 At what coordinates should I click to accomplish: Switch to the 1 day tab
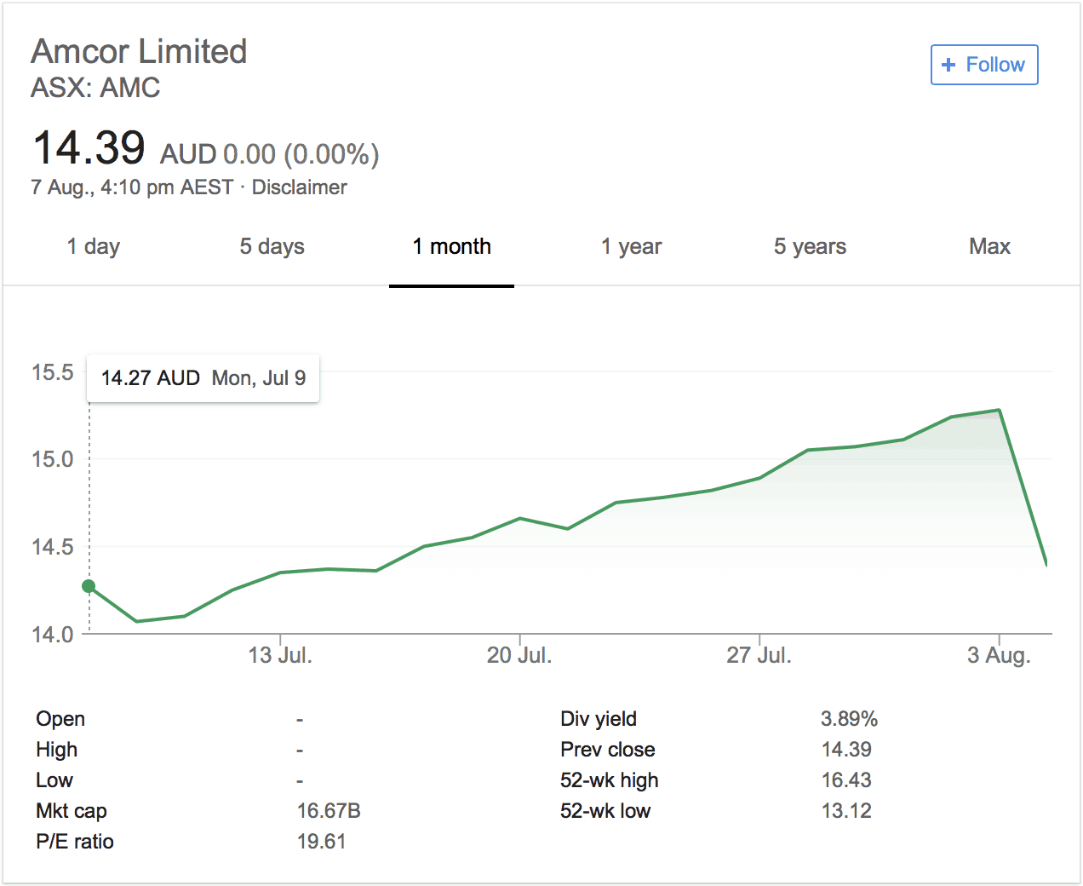tap(94, 247)
